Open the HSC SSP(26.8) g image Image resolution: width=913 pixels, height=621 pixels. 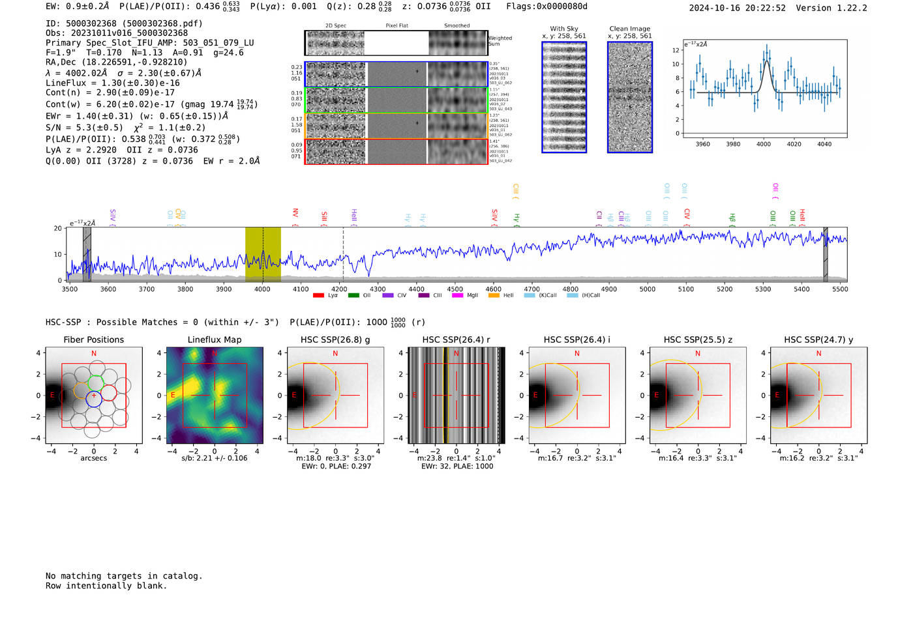[x=335, y=395]
